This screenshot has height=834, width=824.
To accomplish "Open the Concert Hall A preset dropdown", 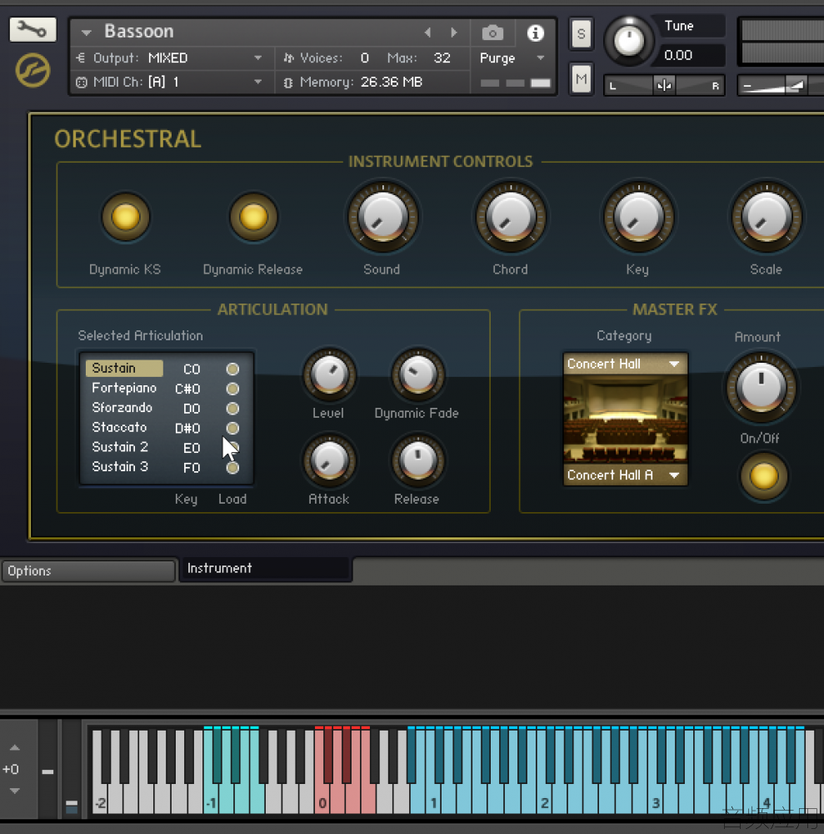I will point(626,475).
